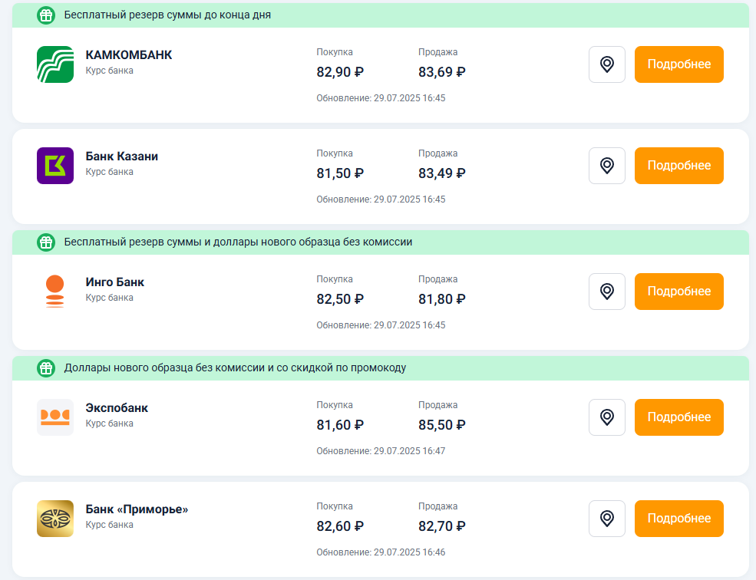Click gift icon beside Экспобанк promo
The image size is (756, 580).
coord(46,367)
